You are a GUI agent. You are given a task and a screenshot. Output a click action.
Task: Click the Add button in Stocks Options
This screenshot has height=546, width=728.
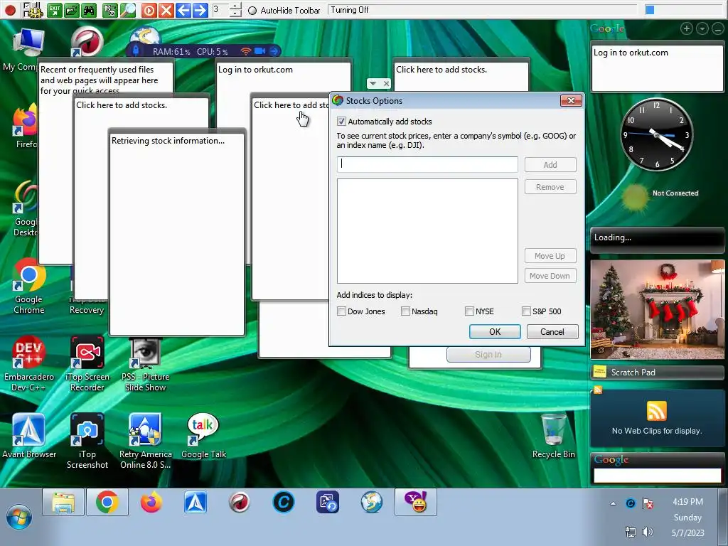pyautogui.click(x=550, y=165)
